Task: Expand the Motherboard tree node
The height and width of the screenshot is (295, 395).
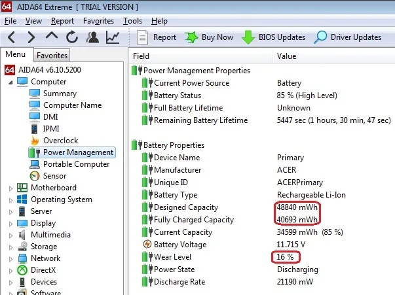Action: point(10,188)
